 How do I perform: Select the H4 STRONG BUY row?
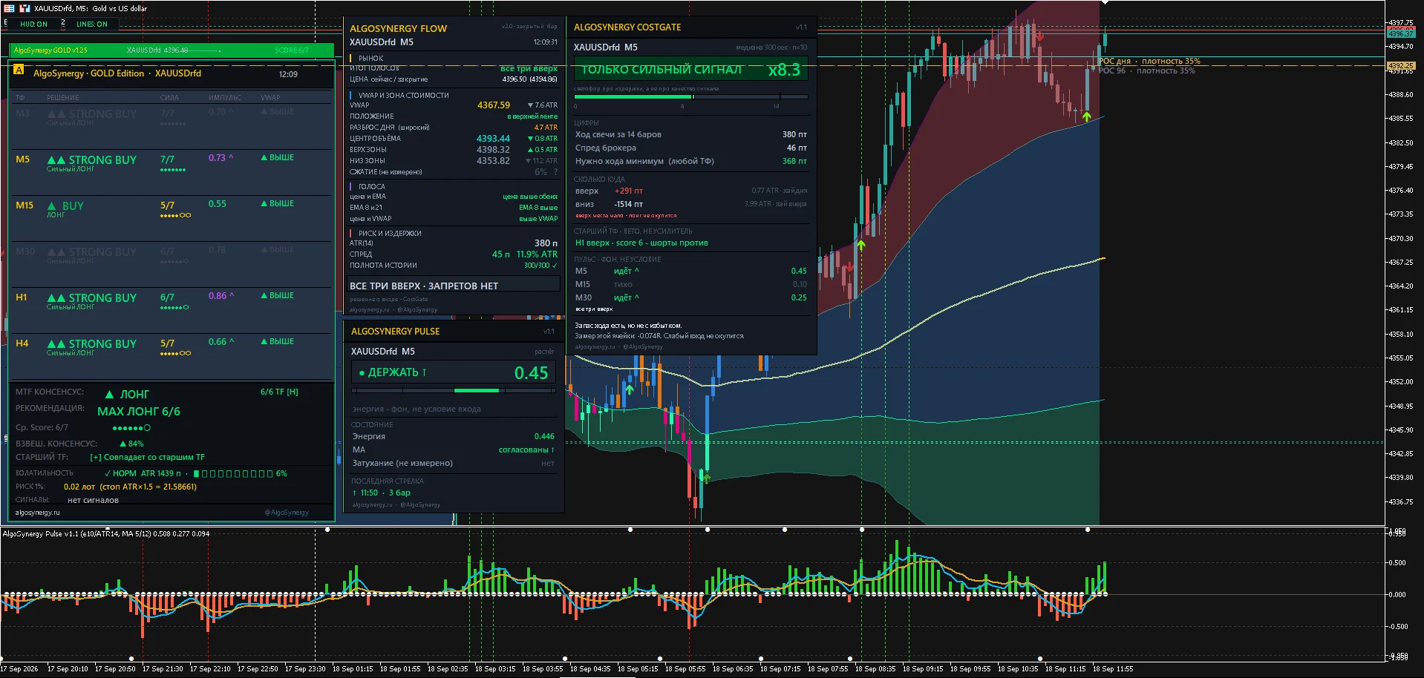[x=171, y=355]
